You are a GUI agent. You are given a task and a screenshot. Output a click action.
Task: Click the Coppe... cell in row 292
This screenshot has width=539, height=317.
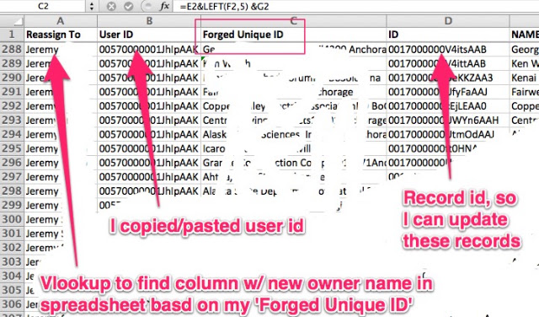pos(294,105)
